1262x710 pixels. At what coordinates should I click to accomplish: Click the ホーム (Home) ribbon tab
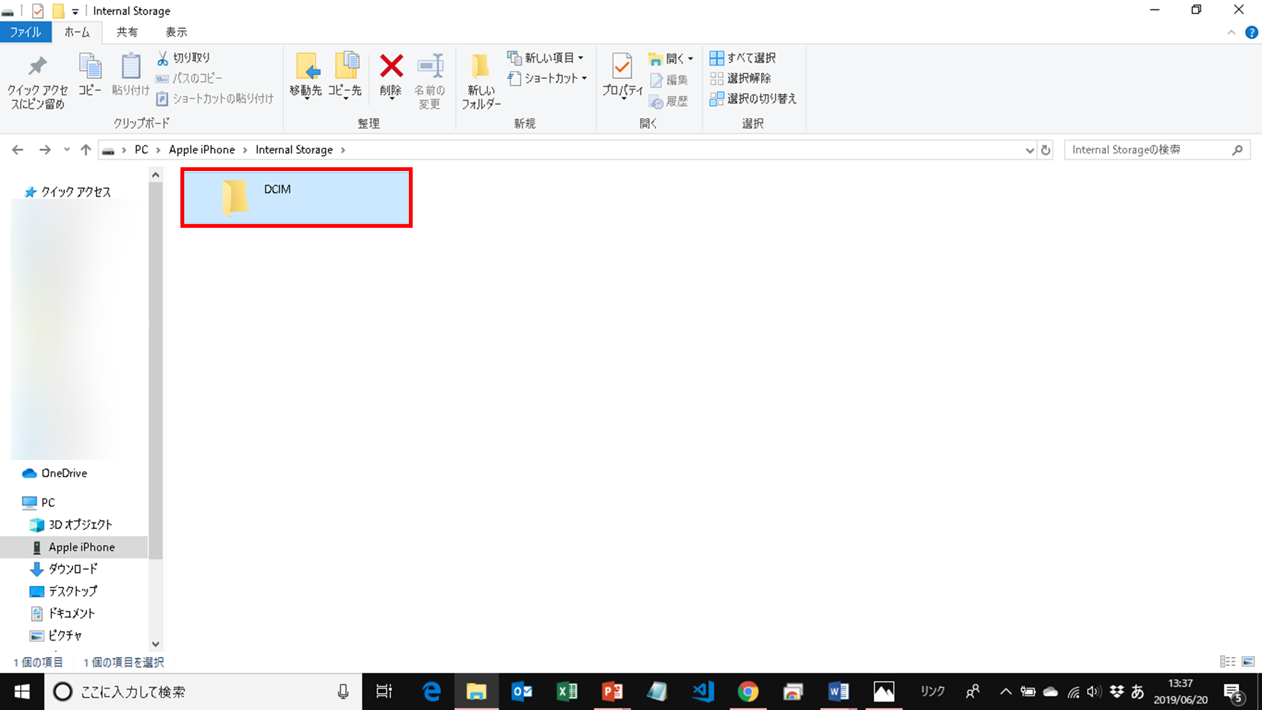76,32
